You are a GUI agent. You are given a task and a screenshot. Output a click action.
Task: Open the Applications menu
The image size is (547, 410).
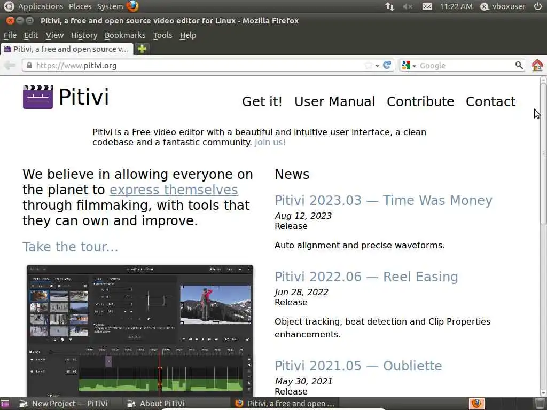(x=41, y=6)
